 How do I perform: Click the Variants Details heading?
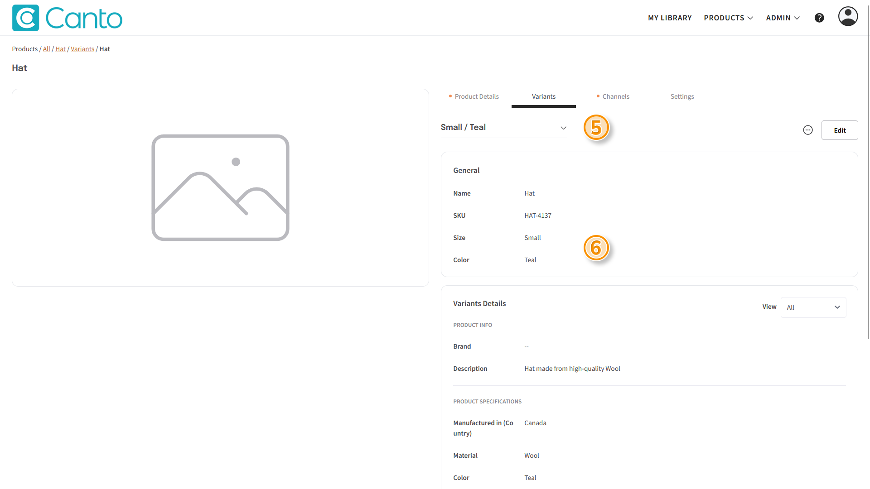pos(479,303)
